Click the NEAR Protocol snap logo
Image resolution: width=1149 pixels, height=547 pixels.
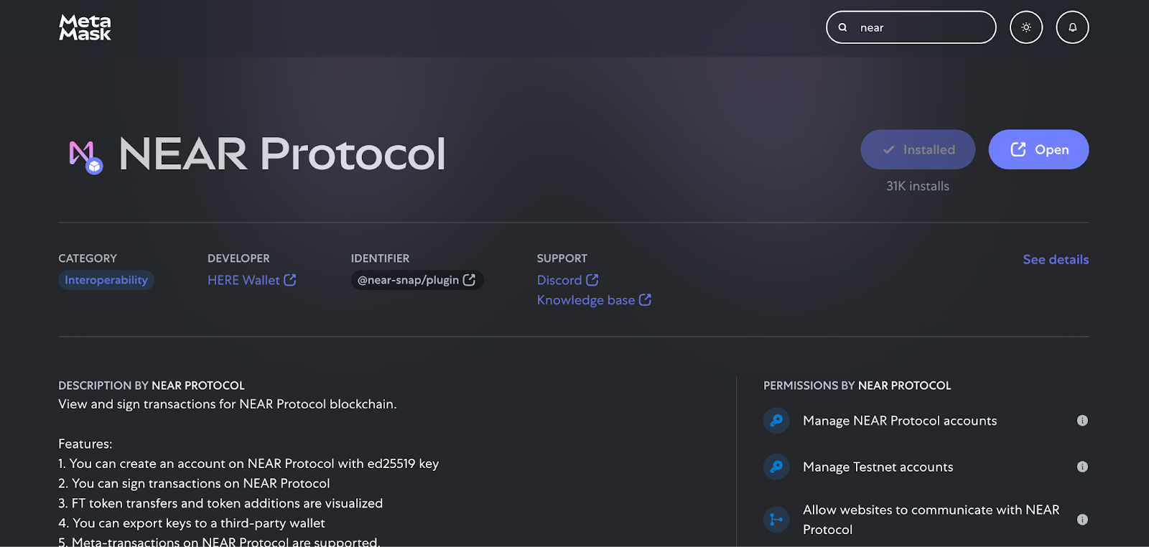85,157
